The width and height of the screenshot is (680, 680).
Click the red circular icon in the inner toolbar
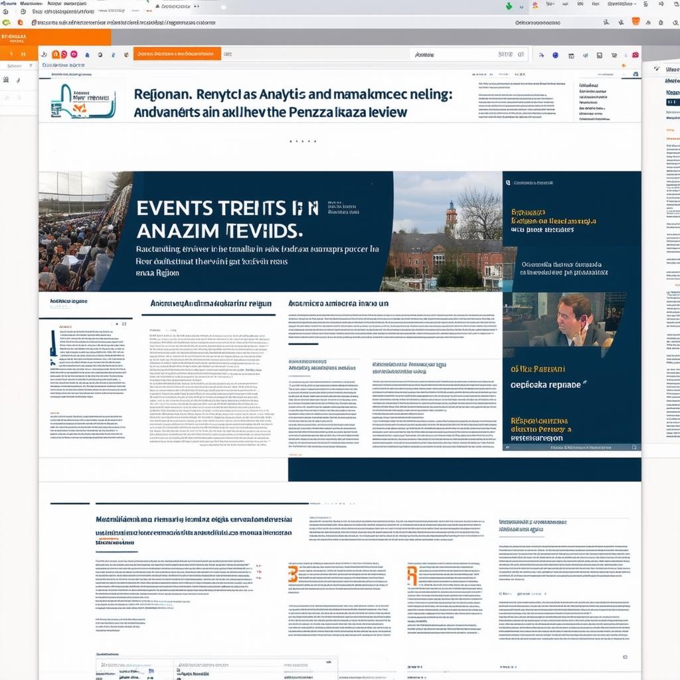pos(64,54)
